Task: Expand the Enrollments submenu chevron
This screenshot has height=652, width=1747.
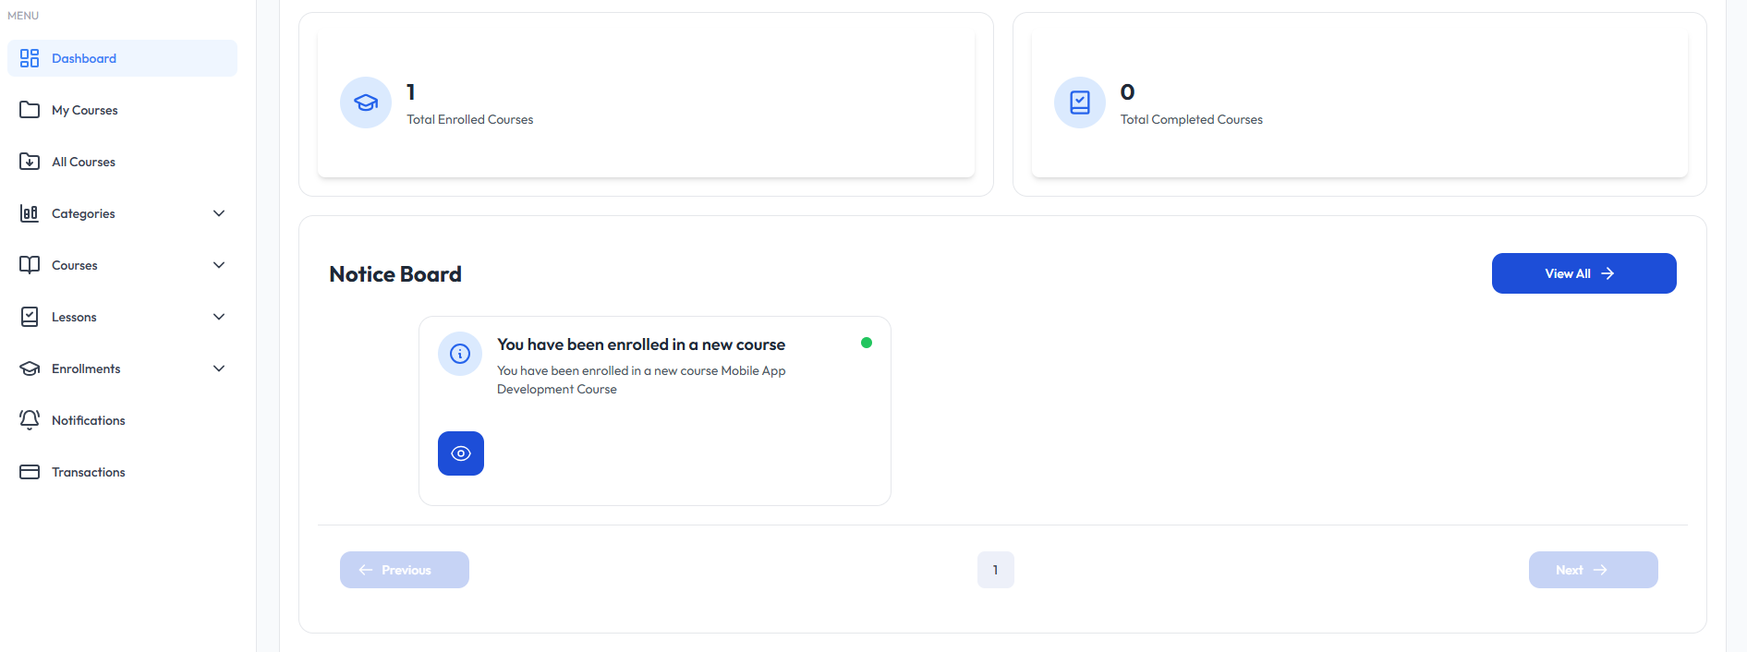Action: [219, 368]
